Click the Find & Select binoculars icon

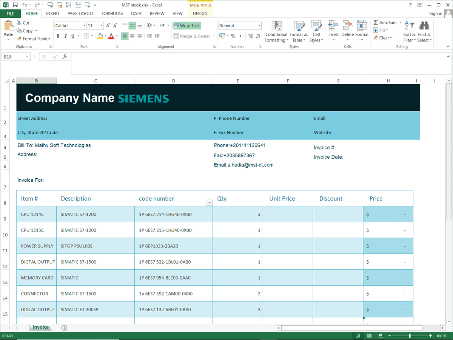click(424, 26)
